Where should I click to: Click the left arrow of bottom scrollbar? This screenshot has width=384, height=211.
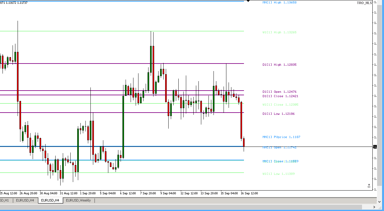pyautogui.click(x=2, y=207)
